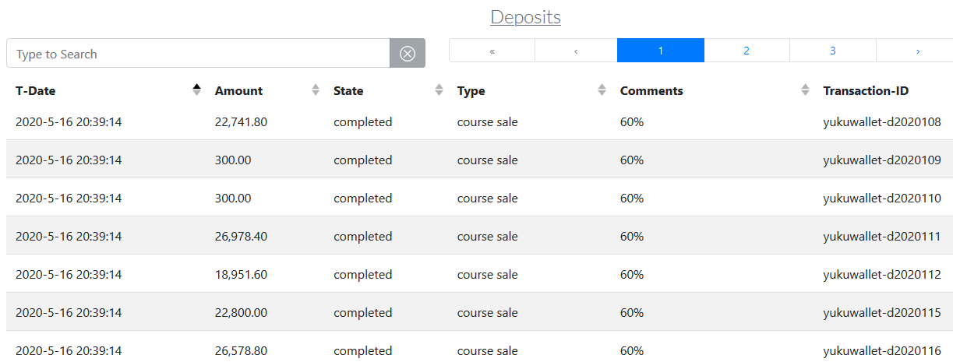
Task: Select the 18,951.60 deposit row
Action: pos(241,274)
